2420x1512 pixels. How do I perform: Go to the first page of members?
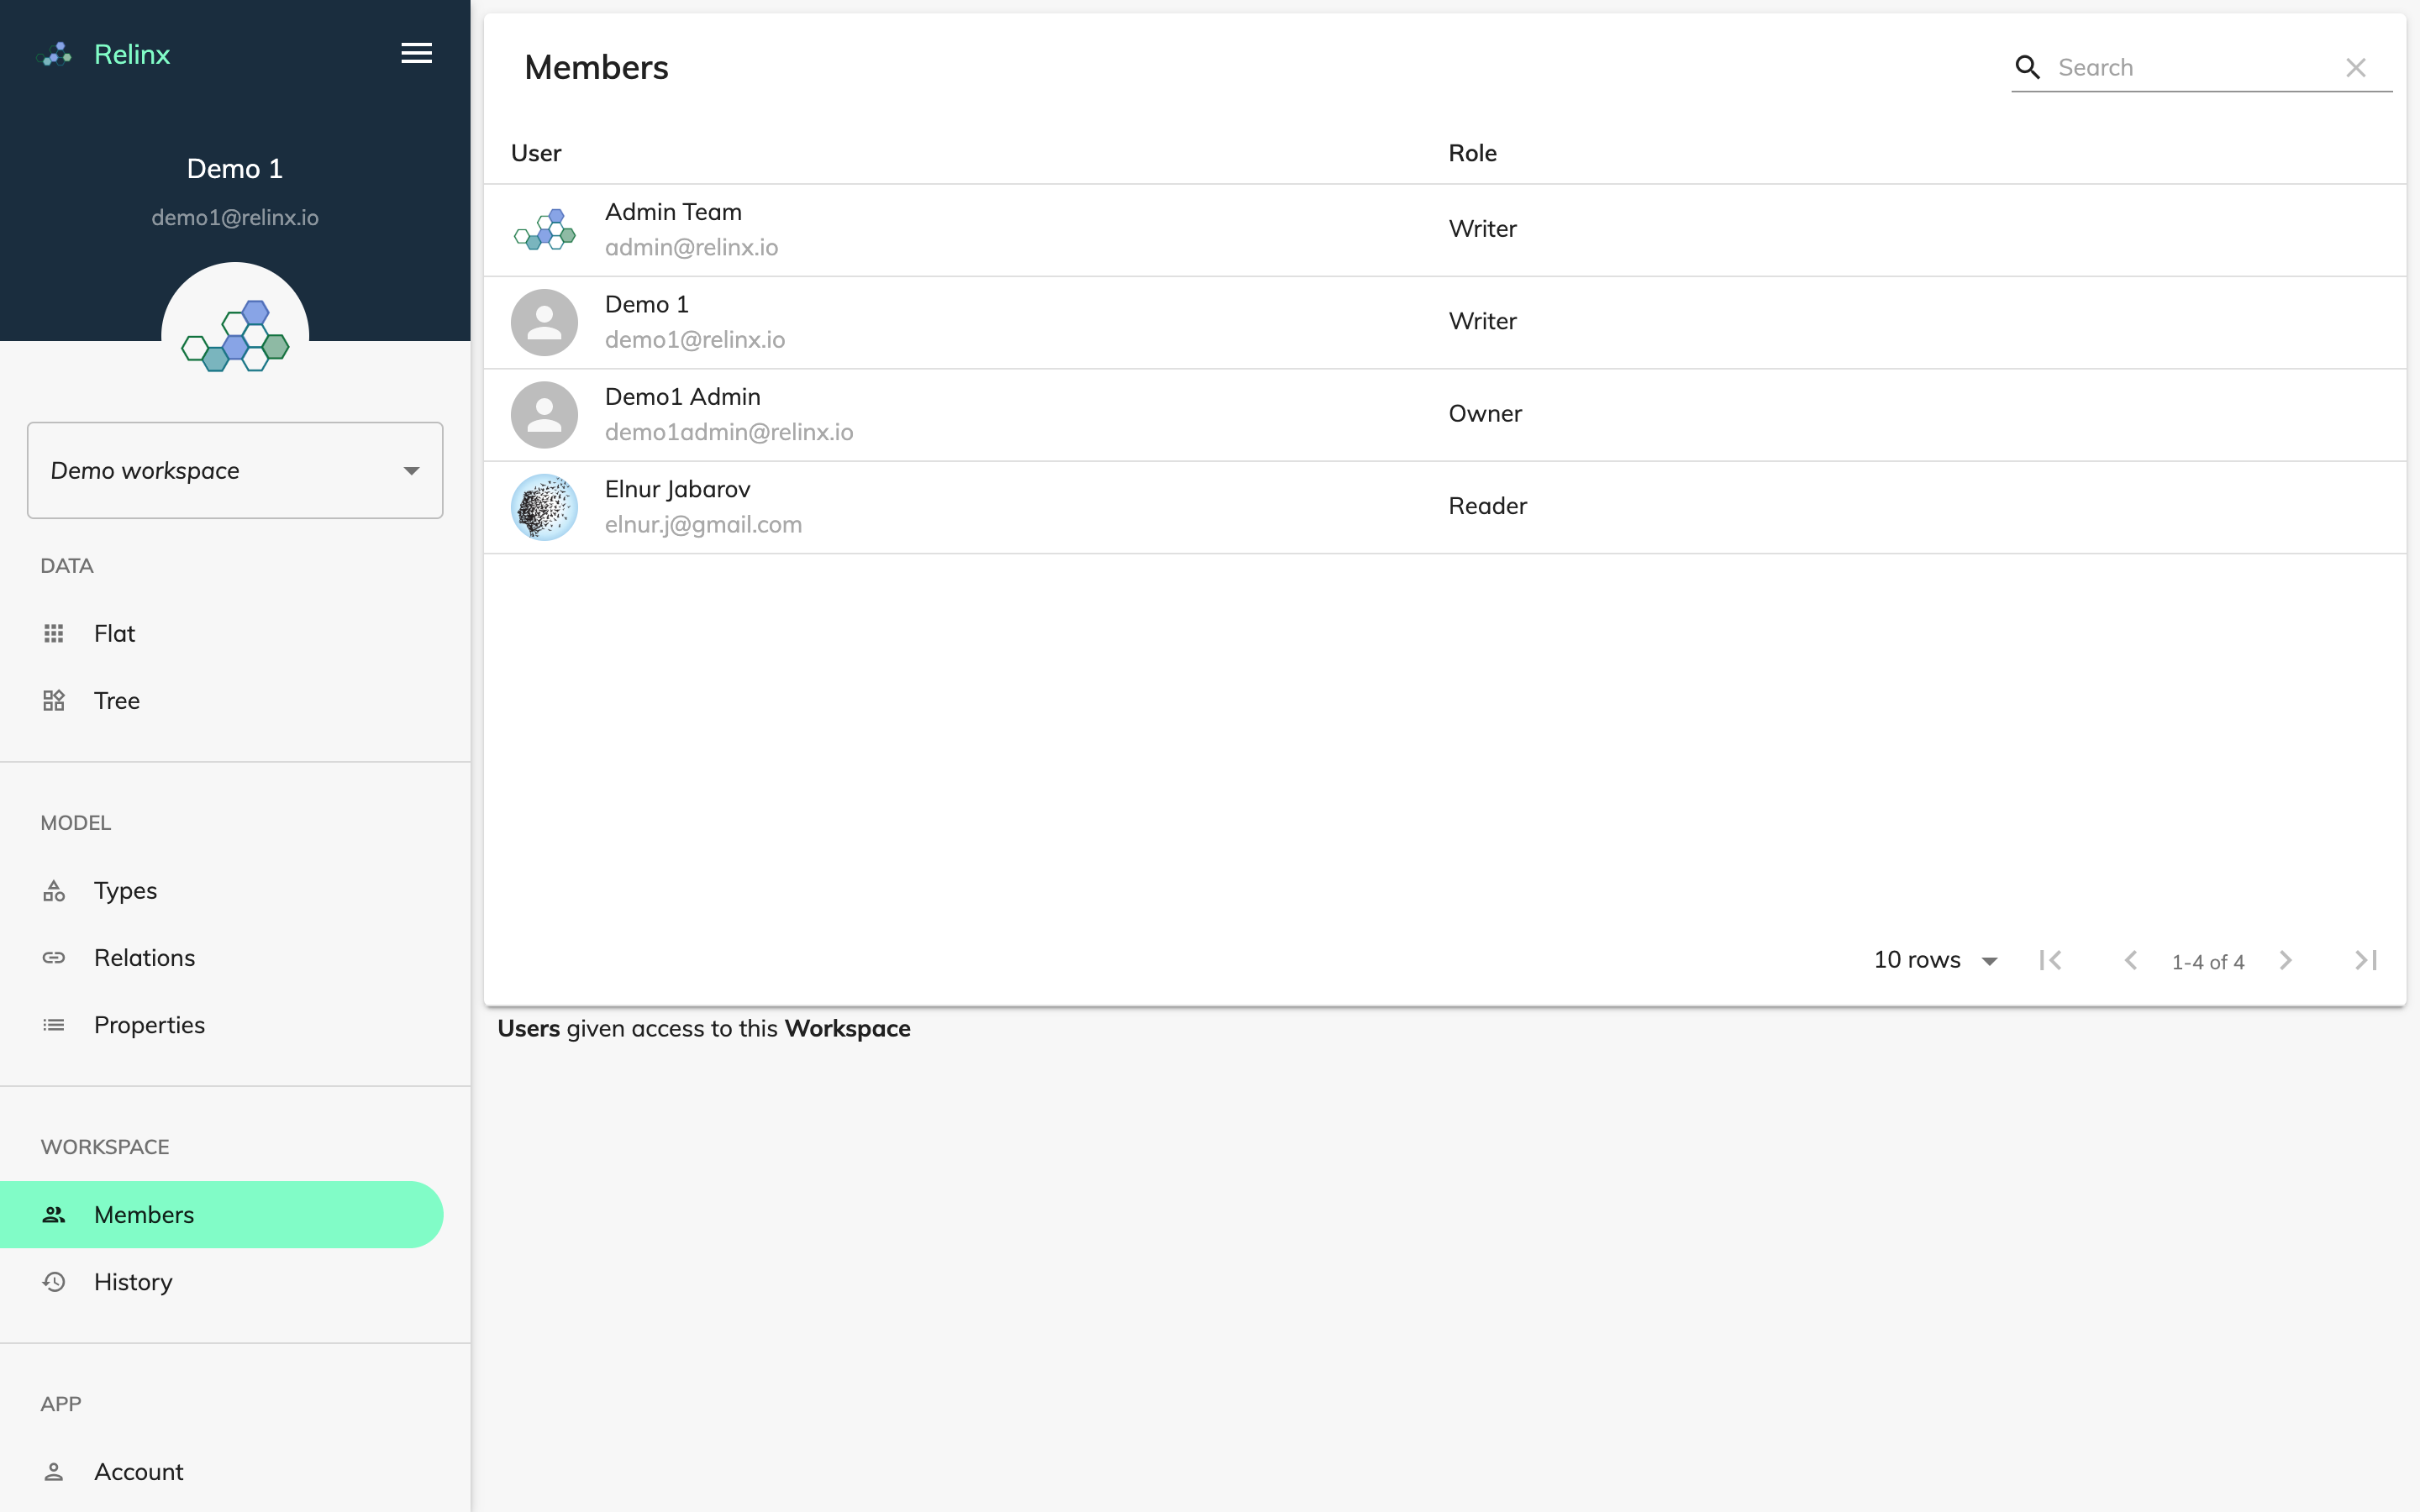pyautogui.click(x=2050, y=960)
